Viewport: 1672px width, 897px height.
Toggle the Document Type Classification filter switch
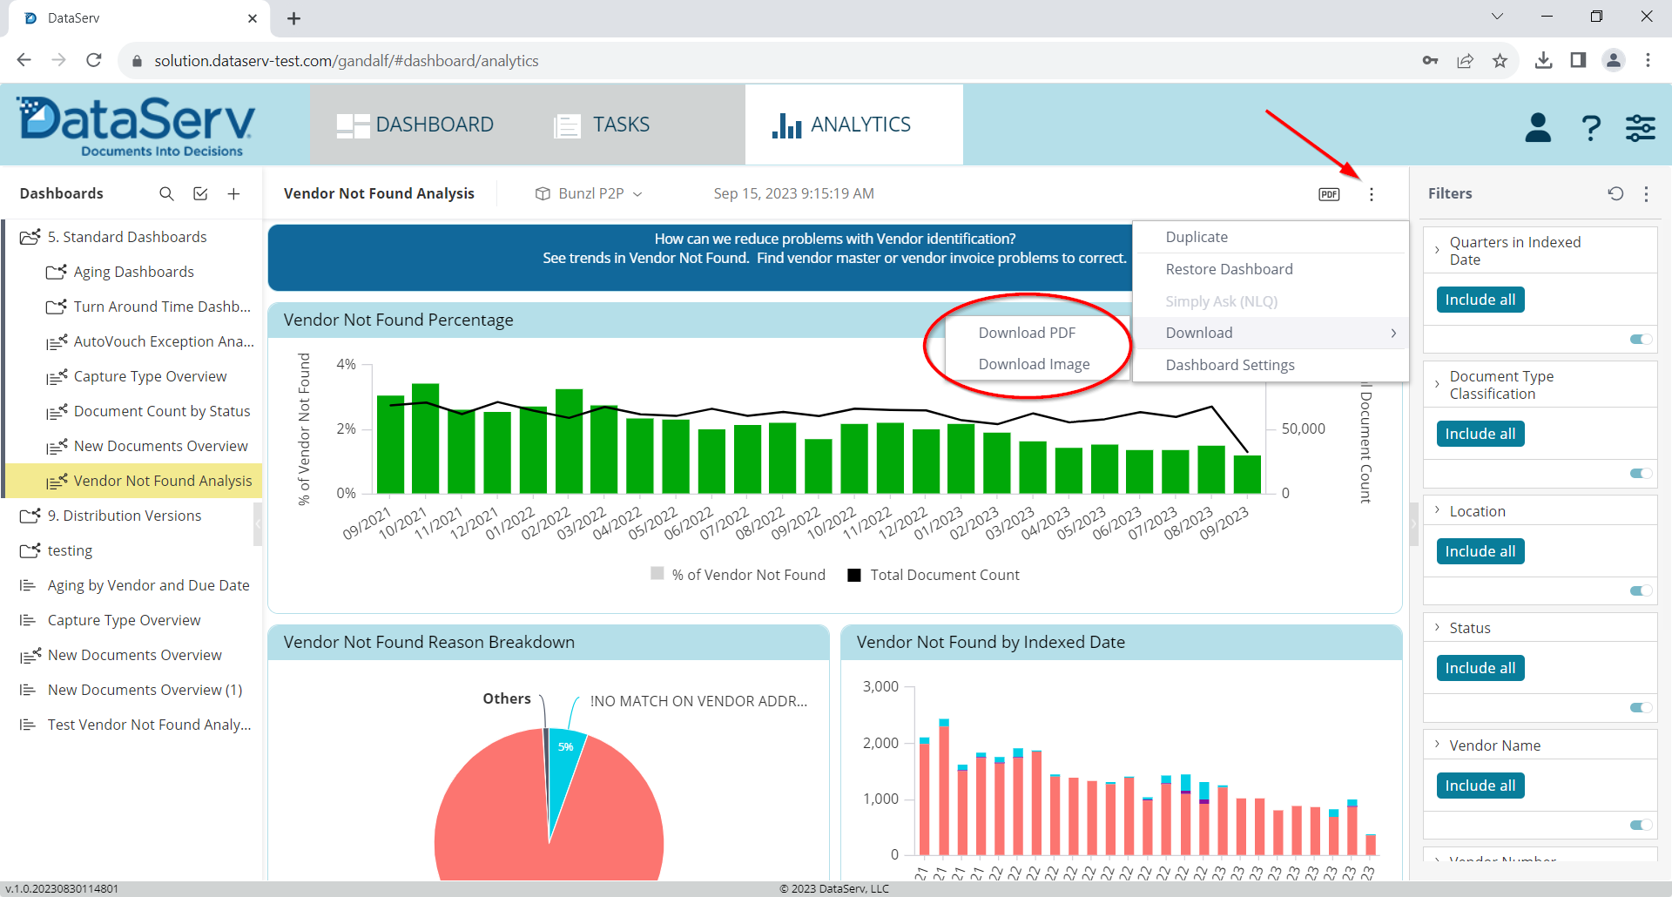(x=1641, y=474)
